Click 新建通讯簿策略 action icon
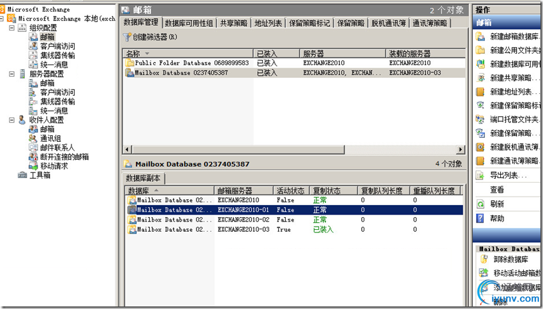Screen dimensions: 543x309 pos(480,161)
